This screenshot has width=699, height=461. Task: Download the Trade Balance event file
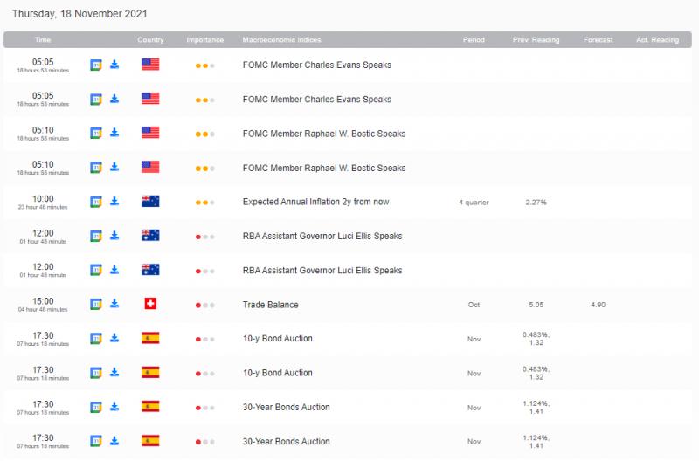(x=114, y=304)
